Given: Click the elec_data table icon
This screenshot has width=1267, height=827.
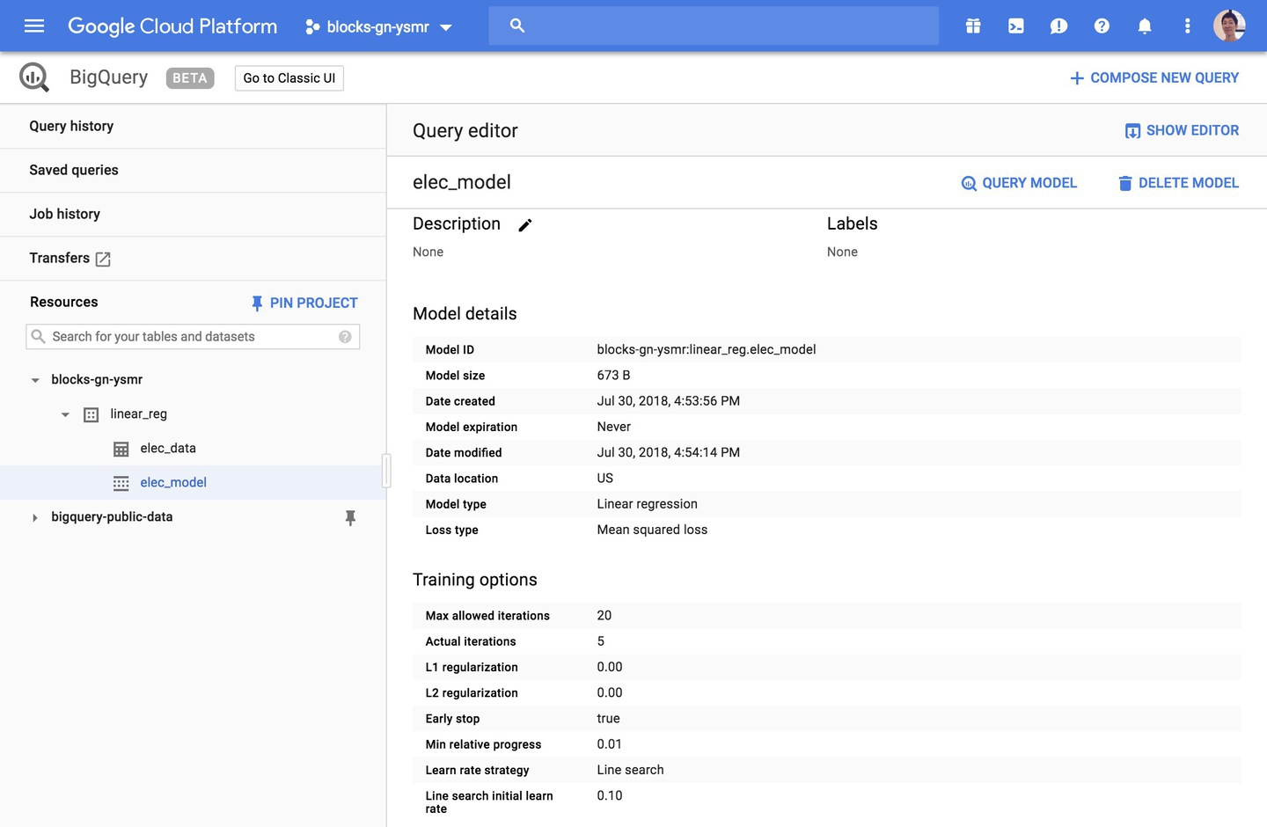Looking at the screenshot, I should (121, 449).
